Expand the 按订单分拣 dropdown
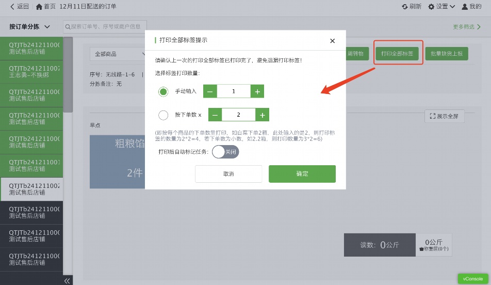This screenshot has width=491, height=285. tap(29, 27)
